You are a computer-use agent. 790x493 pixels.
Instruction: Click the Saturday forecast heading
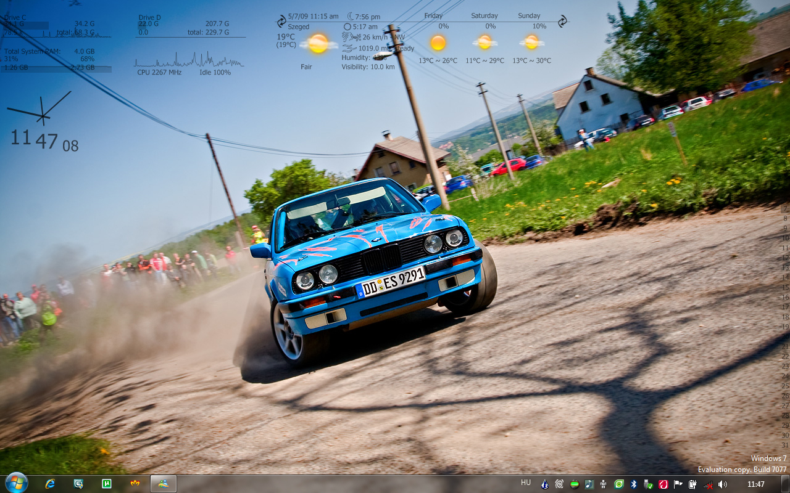pos(484,15)
